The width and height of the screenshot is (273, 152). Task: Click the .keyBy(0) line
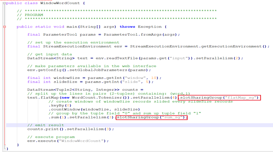click(60, 105)
